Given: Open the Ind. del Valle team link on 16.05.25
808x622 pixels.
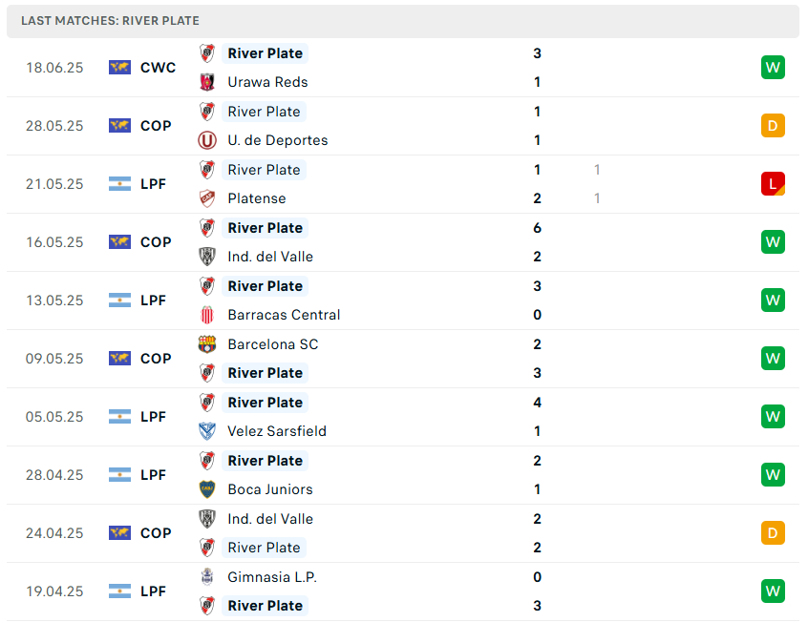Looking at the screenshot, I should (x=270, y=257).
